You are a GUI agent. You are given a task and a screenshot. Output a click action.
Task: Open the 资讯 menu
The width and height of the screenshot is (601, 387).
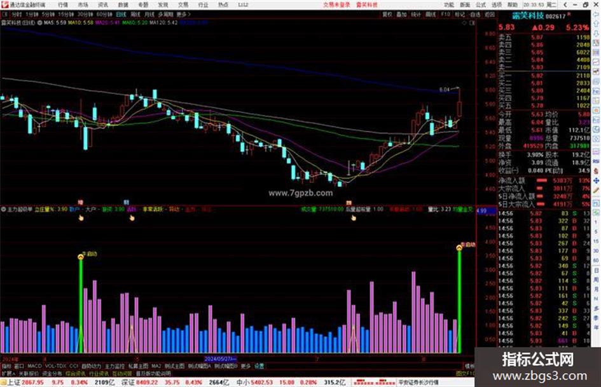[103, 5]
